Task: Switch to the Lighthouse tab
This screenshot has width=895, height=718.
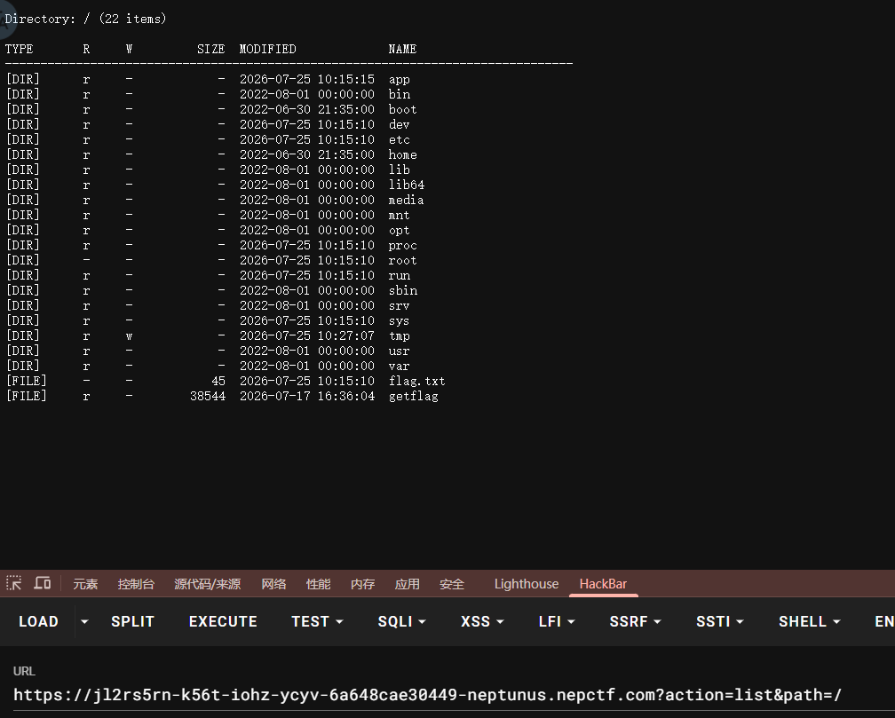Action: (x=527, y=584)
